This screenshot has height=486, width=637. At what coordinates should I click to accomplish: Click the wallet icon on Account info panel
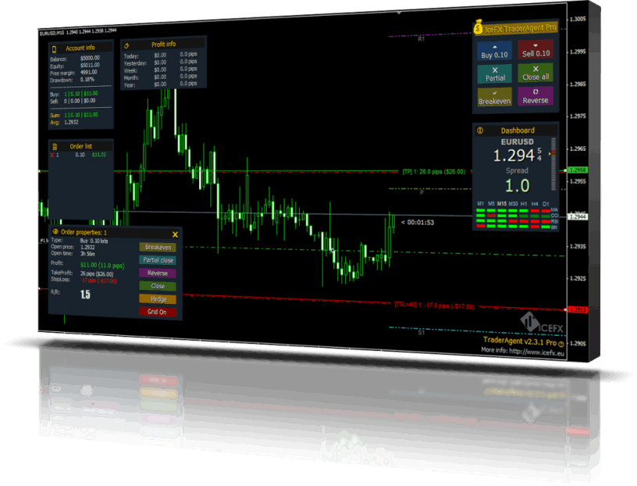pos(53,49)
